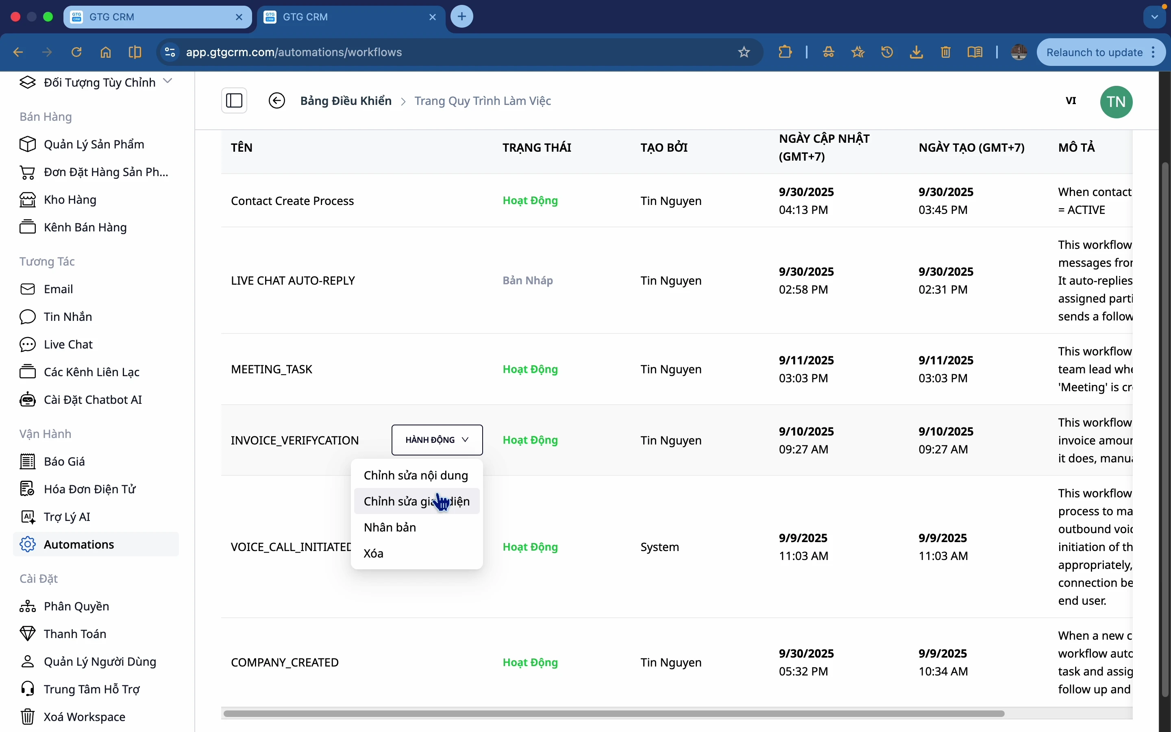This screenshot has height=732, width=1171.
Task: Toggle the sidebar collapse panel icon
Action: coord(234,101)
